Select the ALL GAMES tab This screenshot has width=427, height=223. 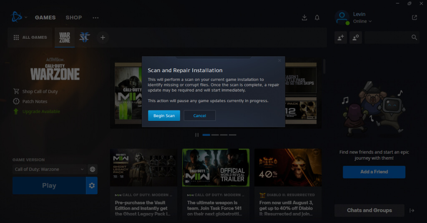30,37
